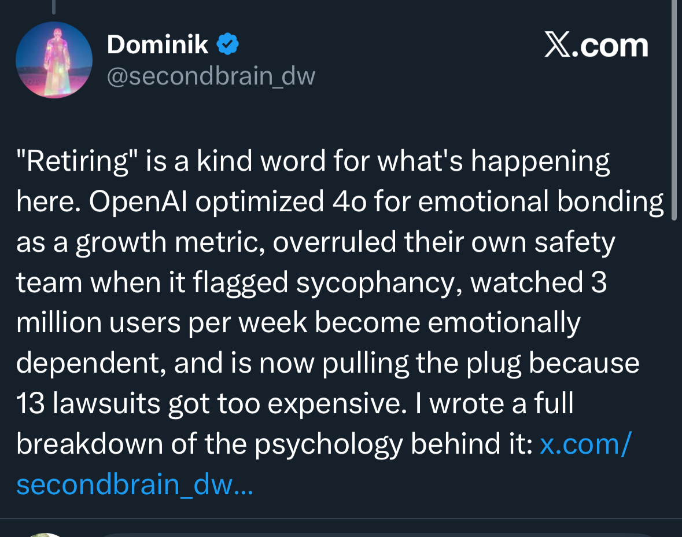Click the thread connector line above the avatar

(x=53, y=7)
